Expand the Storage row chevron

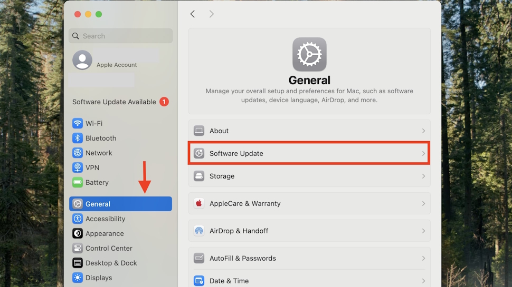[423, 176]
